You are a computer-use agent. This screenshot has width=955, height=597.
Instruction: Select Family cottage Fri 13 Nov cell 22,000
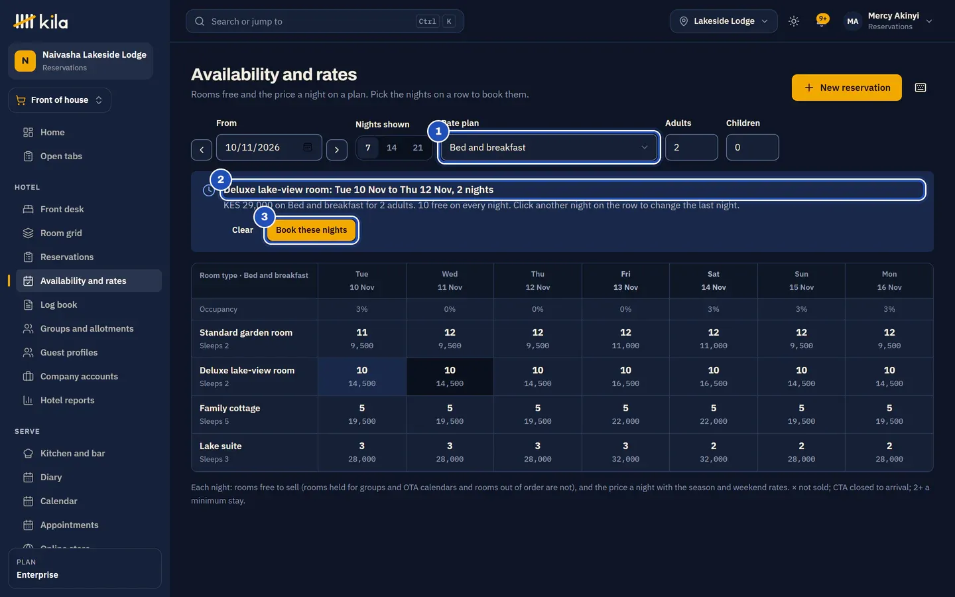coord(625,415)
